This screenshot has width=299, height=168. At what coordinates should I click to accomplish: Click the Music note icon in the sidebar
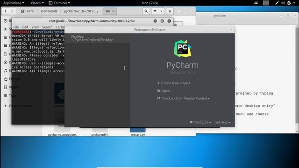click(6, 70)
